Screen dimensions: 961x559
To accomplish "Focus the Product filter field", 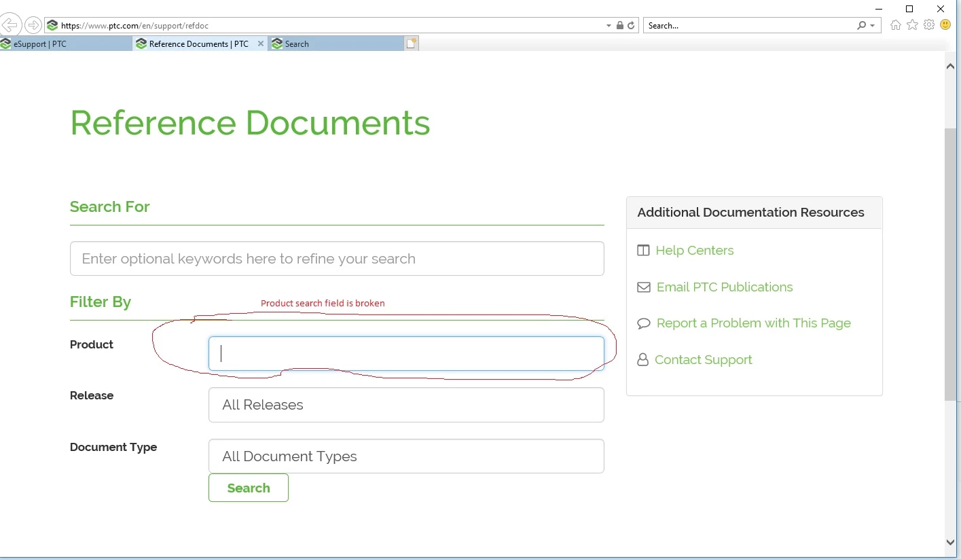I will pos(406,353).
